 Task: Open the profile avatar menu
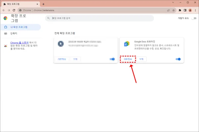point(190,10)
